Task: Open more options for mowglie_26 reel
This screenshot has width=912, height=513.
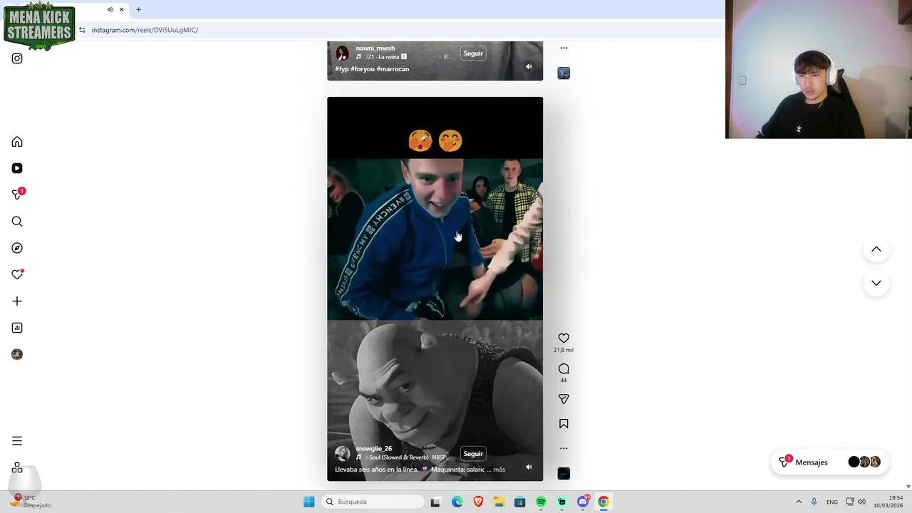Action: [x=564, y=448]
